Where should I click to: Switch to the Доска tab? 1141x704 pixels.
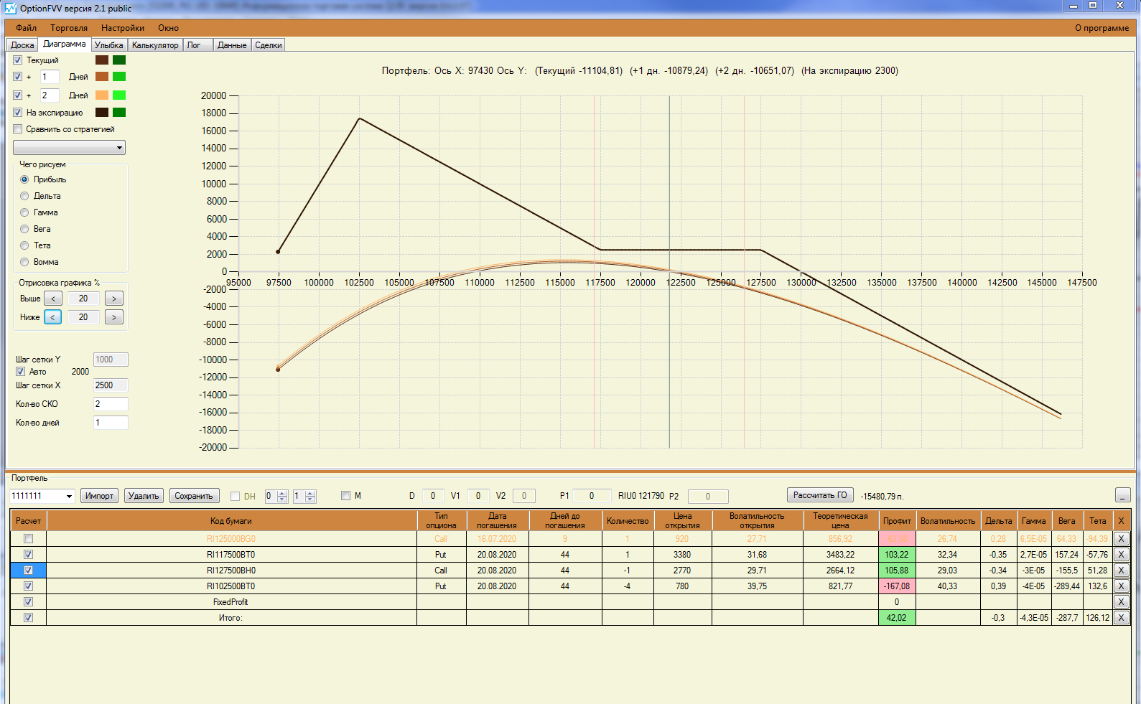pos(22,45)
